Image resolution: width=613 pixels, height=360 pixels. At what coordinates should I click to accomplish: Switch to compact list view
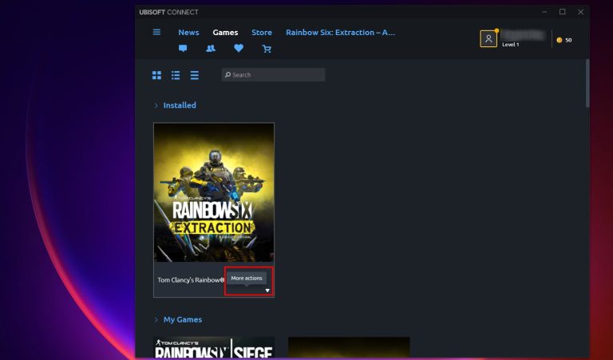(x=195, y=75)
